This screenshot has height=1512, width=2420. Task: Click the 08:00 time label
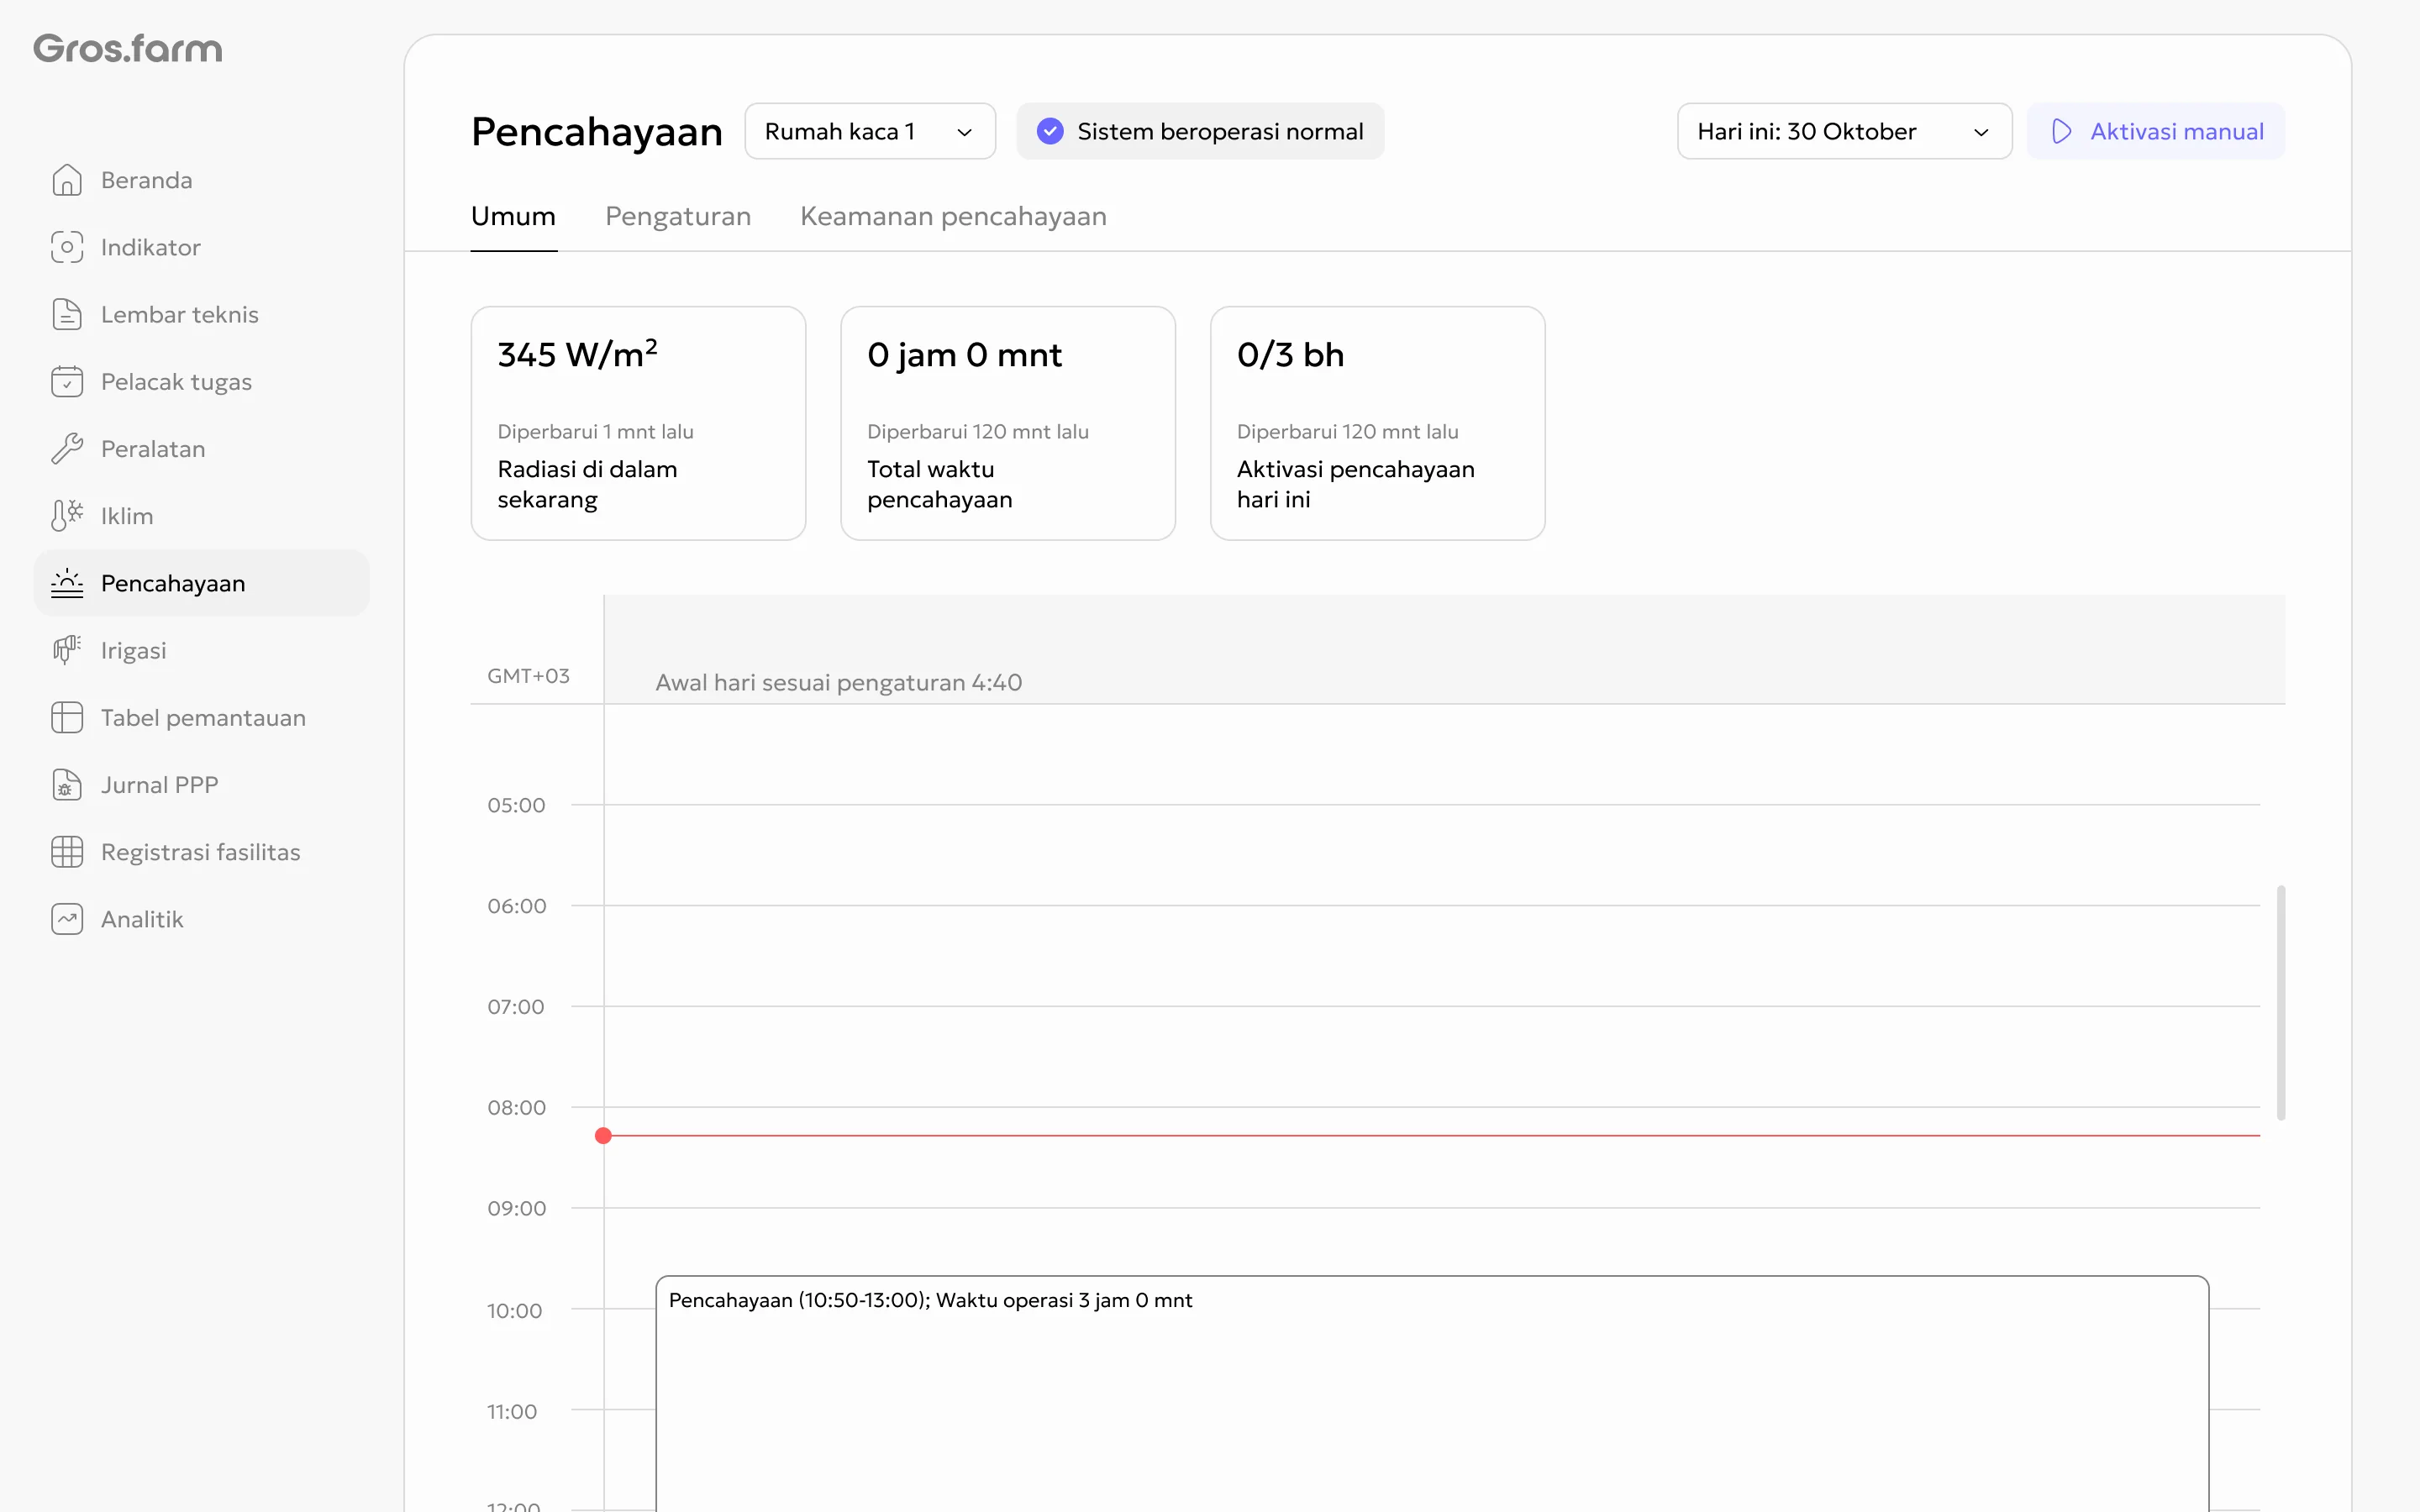tap(516, 1108)
